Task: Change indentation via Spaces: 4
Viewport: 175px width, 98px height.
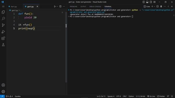Action: [111, 96]
